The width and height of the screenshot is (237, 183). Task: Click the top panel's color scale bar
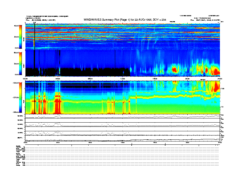(20, 37)
